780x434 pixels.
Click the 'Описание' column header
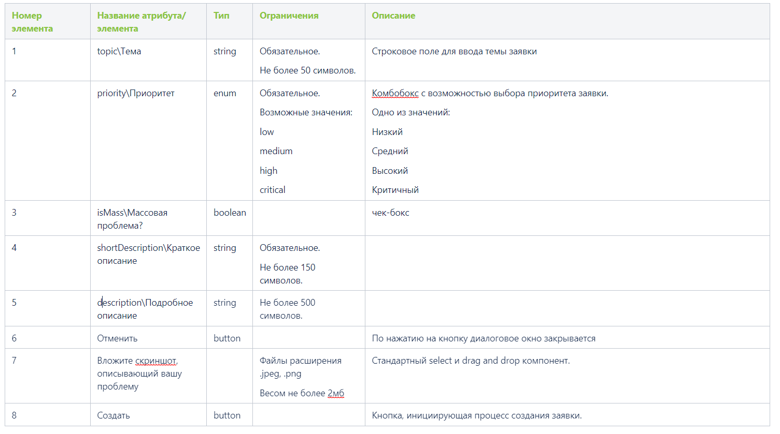567,22
